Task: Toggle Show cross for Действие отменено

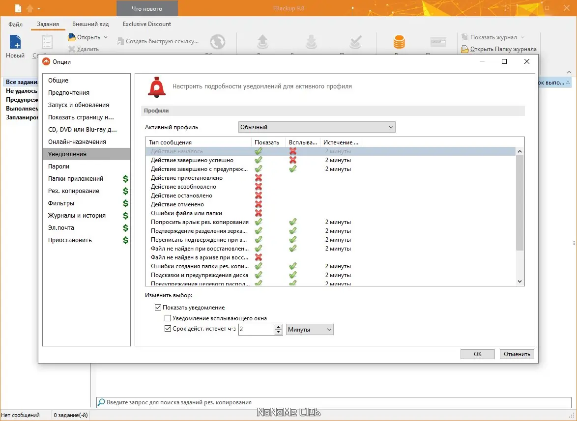Action: pos(259,204)
